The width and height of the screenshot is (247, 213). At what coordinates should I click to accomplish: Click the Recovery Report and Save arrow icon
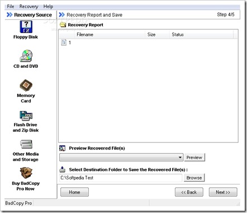[x=61, y=15]
